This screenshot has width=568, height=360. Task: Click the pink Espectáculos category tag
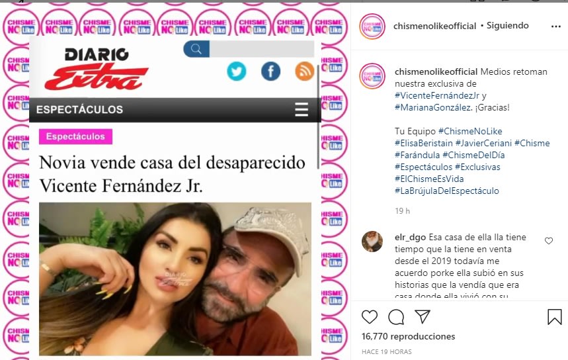point(75,137)
